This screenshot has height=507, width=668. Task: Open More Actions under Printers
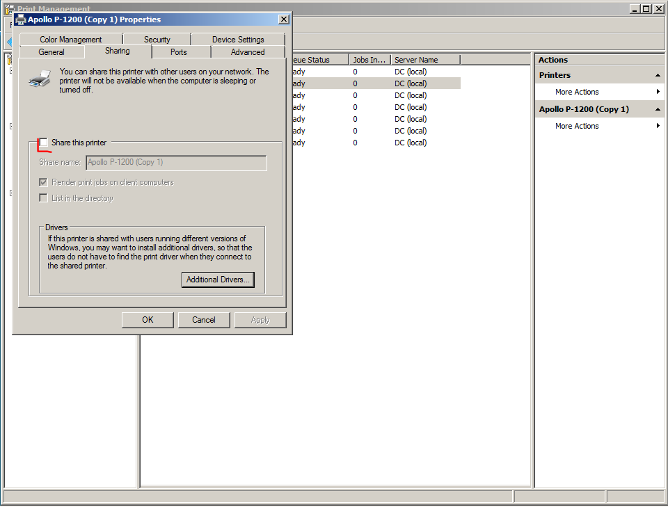pos(577,92)
